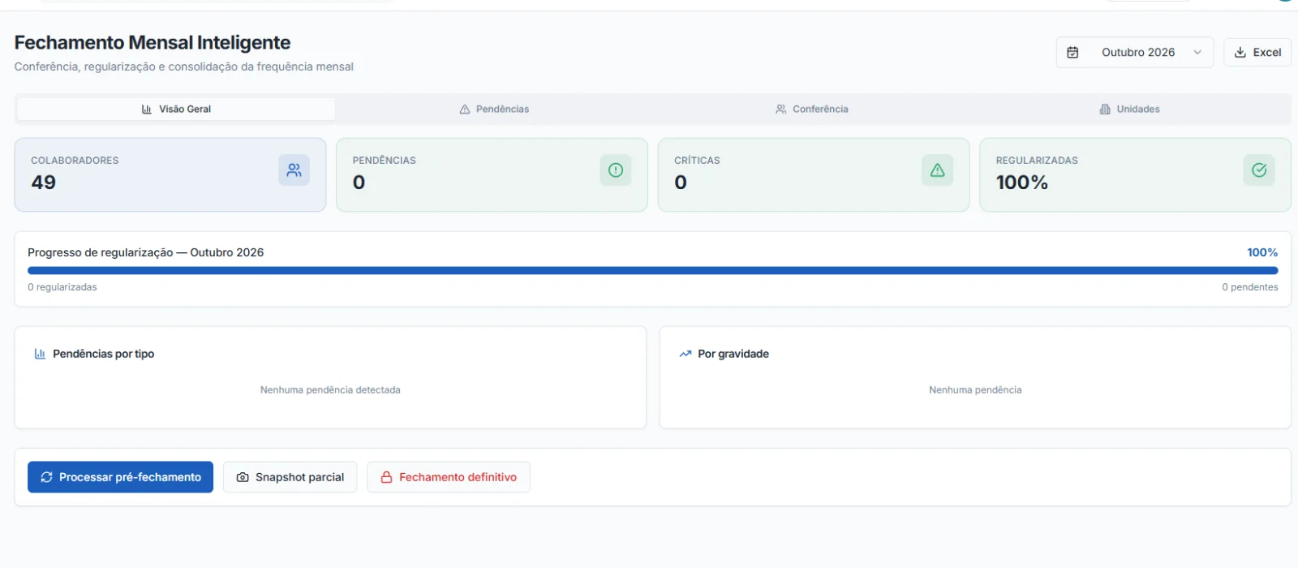Click the check circle icon in Regularizadas card
1298x568 pixels.
[x=1259, y=170]
